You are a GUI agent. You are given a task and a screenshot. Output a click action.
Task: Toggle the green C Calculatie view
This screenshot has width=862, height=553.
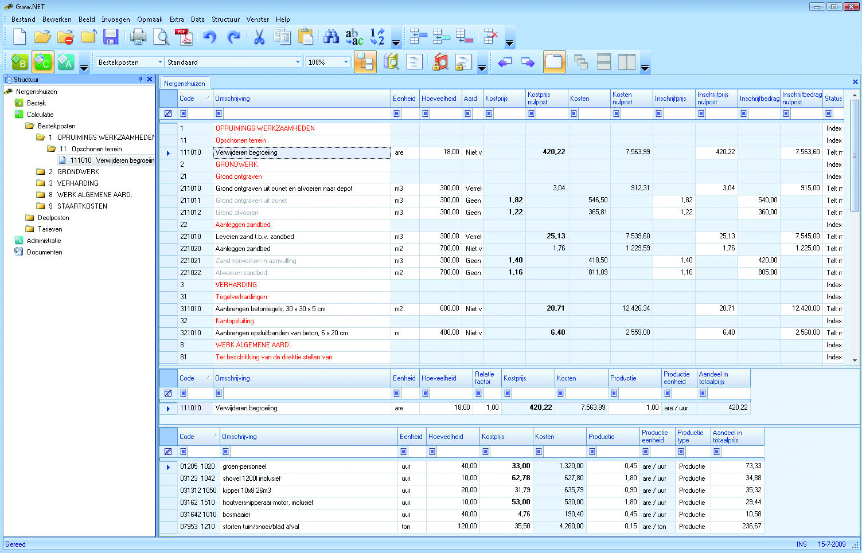point(43,62)
